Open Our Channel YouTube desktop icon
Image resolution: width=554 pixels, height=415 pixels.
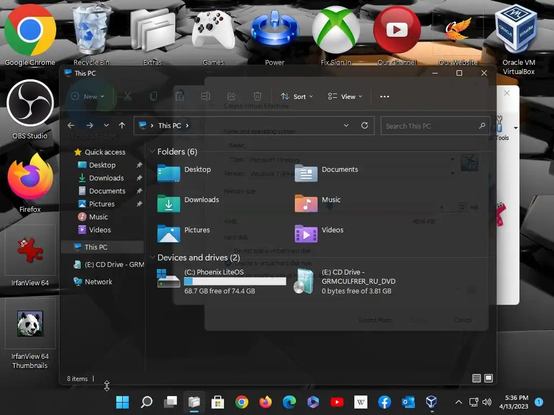point(397,35)
